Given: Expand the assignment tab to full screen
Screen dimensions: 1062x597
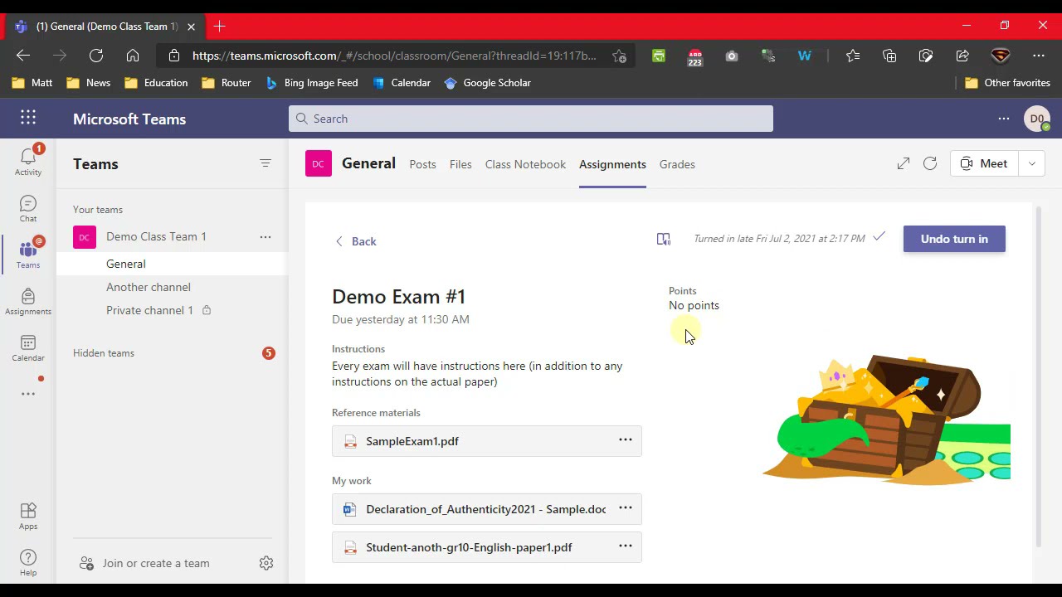Looking at the screenshot, I should click(904, 164).
